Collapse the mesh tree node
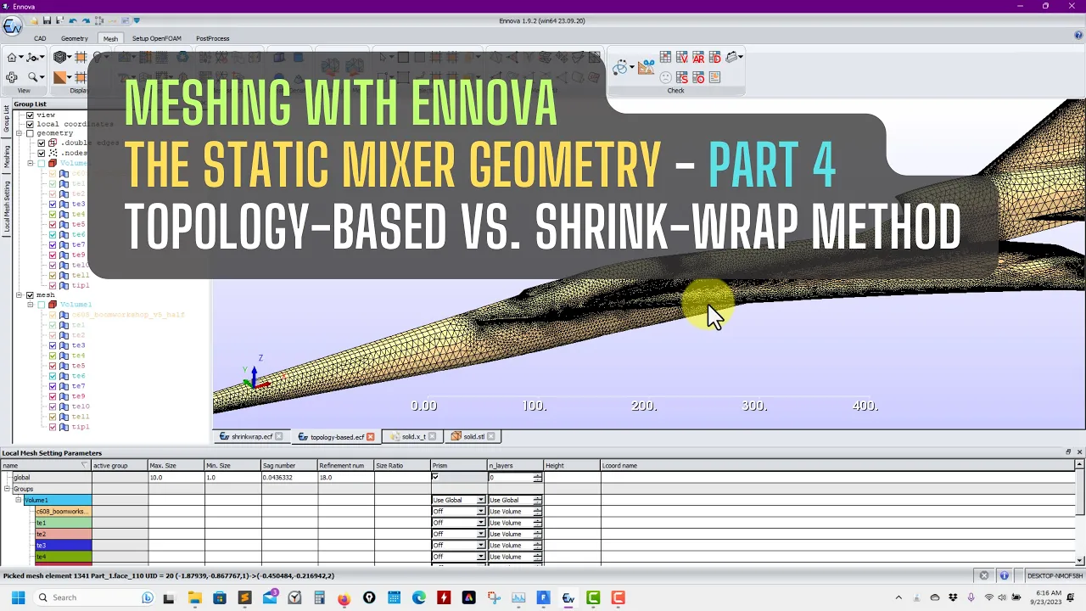Image resolution: width=1086 pixels, height=611 pixels. coord(19,295)
